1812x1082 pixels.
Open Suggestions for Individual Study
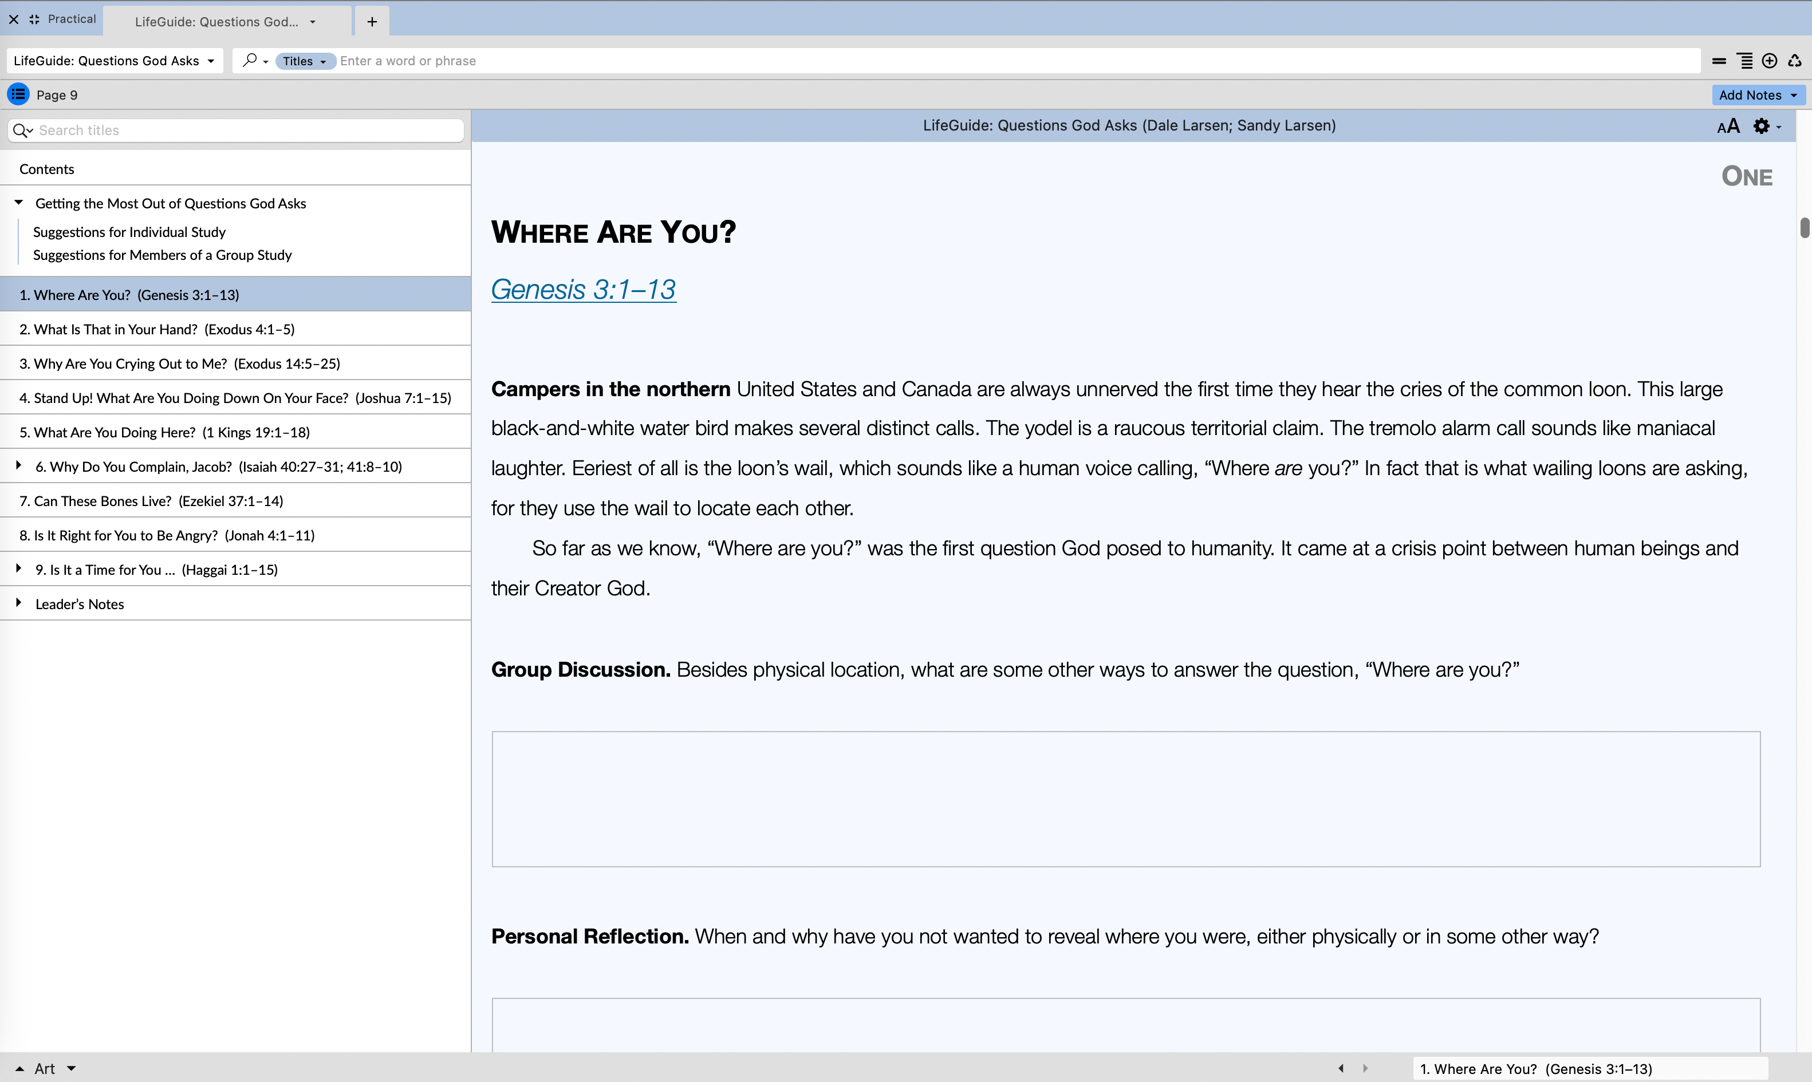tap(129, 232)
